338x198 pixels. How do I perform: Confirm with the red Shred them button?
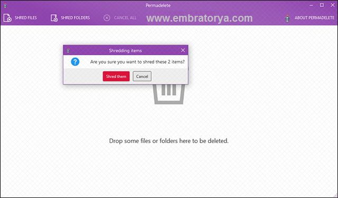click(x=116, y=76)
